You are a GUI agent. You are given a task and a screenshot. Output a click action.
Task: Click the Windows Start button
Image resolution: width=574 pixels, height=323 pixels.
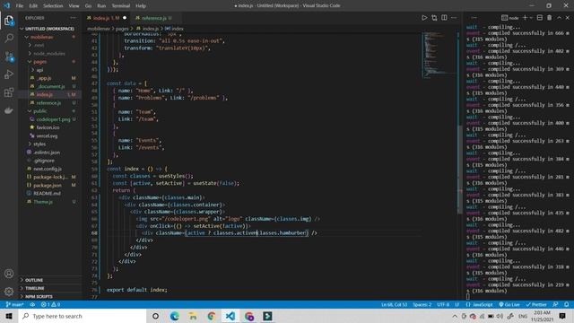9,316
